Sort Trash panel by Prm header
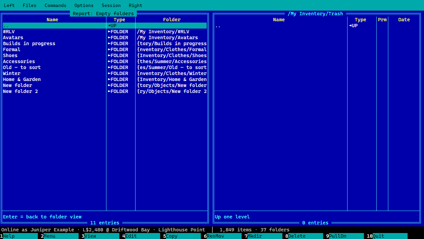The height and width of the screenshot is (239, 424). tap(382, 20)
